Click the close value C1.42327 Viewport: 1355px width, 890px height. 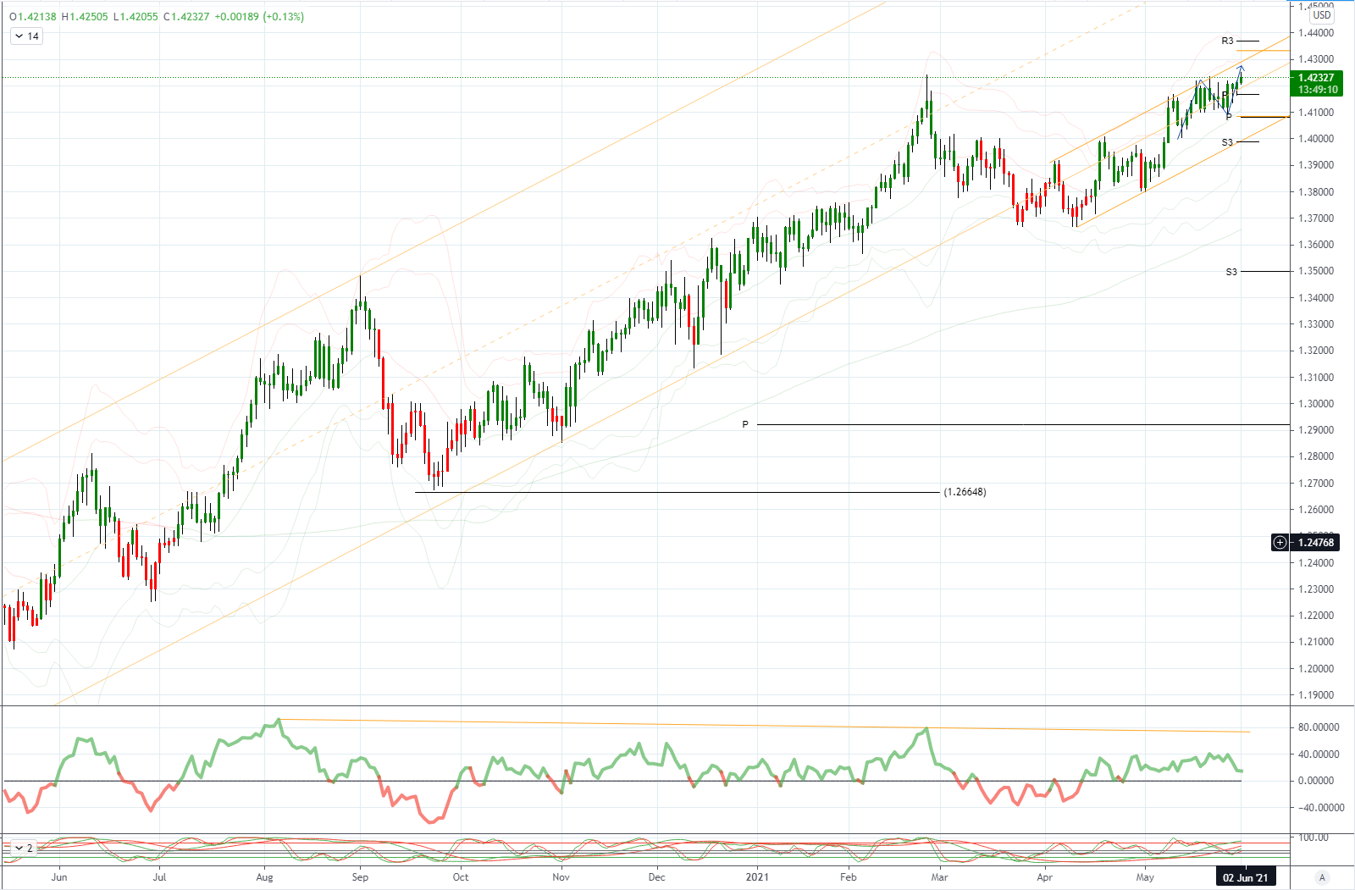coord(186,17)
